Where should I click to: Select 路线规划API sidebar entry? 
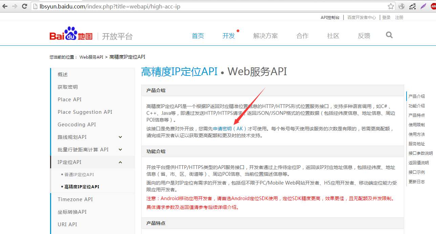[x=72, y=137]
